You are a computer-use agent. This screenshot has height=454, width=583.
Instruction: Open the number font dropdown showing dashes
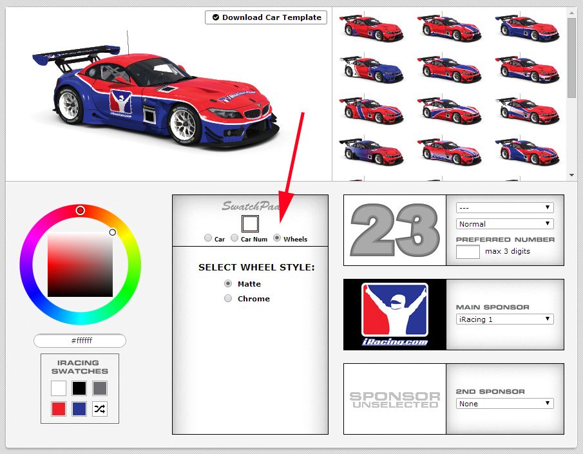click(504, 207)
